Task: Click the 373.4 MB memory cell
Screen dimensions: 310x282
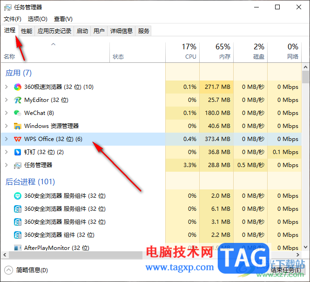Action: [217, 139]
